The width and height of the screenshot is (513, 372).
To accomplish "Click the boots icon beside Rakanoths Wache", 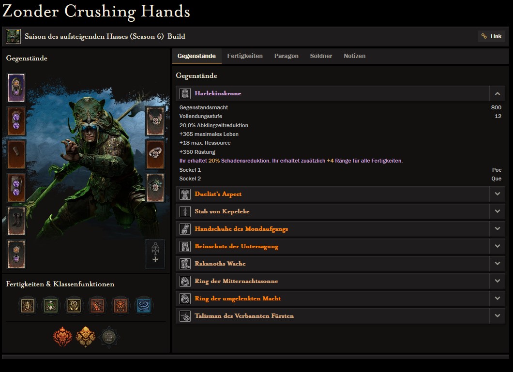I will (x=185, y=264).
